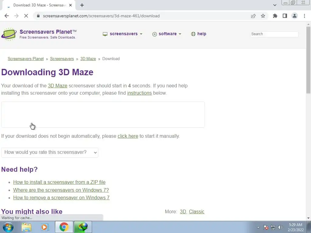Click the instructions link
The image size is (311, 233).
click(139, 93)
